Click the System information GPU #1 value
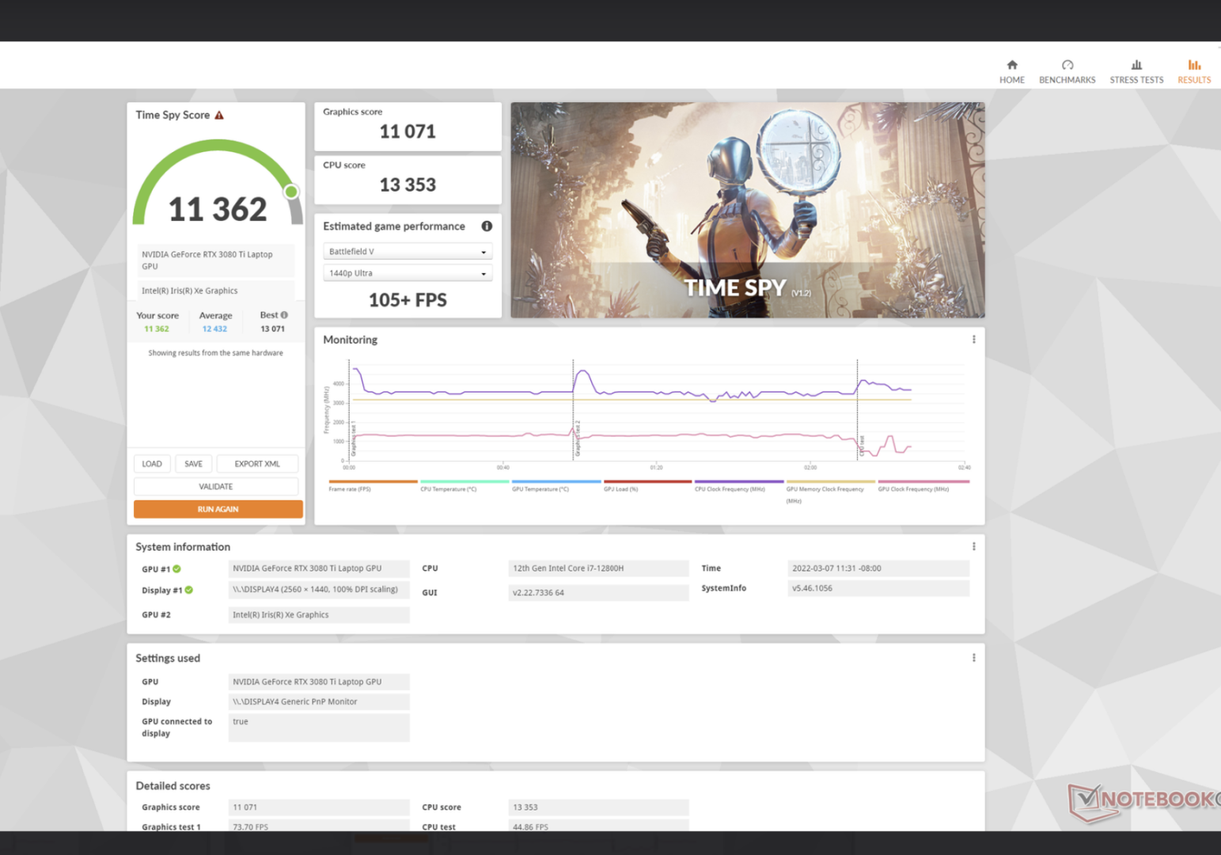1221x855 pixels. coord(319,568)
